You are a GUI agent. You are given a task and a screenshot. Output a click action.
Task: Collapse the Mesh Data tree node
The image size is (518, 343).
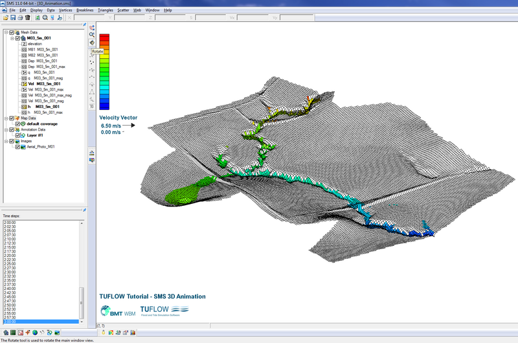click(6, 32)
